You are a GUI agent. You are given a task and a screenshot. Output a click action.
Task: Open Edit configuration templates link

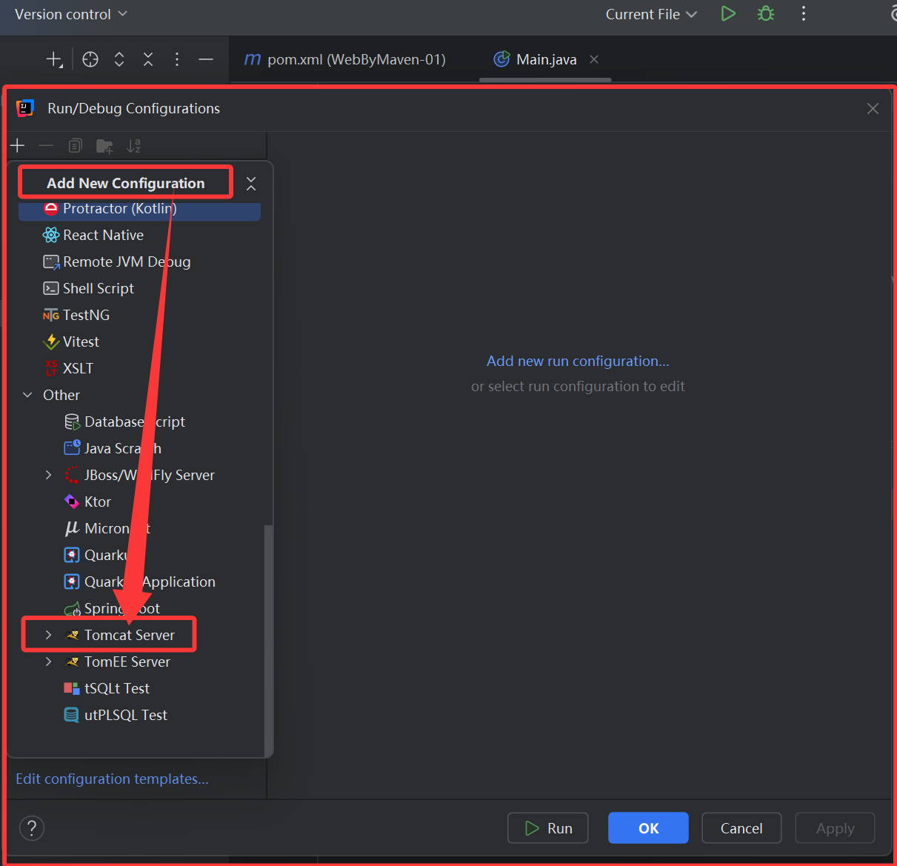112,779
